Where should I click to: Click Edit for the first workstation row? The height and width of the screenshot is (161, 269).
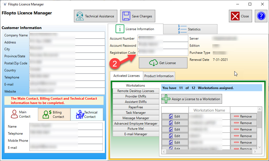tap(175, 116)
